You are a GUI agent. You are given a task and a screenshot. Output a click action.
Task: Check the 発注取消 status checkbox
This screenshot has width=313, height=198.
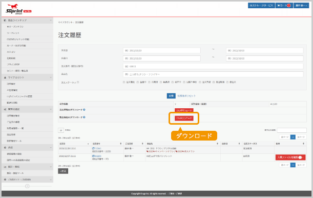[x=214, y=82]
